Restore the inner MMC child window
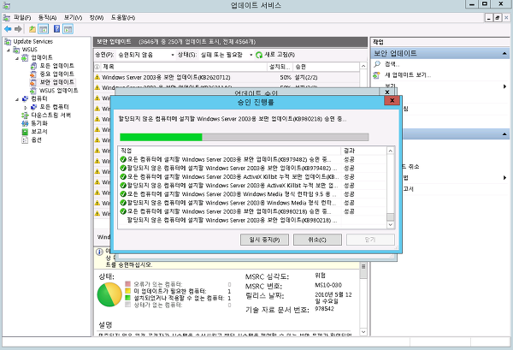Viewport: 513px width, 350px height. (498, 18)
